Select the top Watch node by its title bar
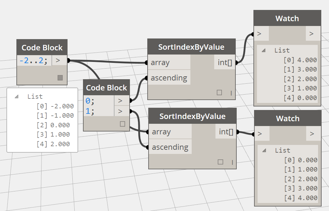Screen dimensions: 329x211 pyautogui.click(x=287, y=18)
